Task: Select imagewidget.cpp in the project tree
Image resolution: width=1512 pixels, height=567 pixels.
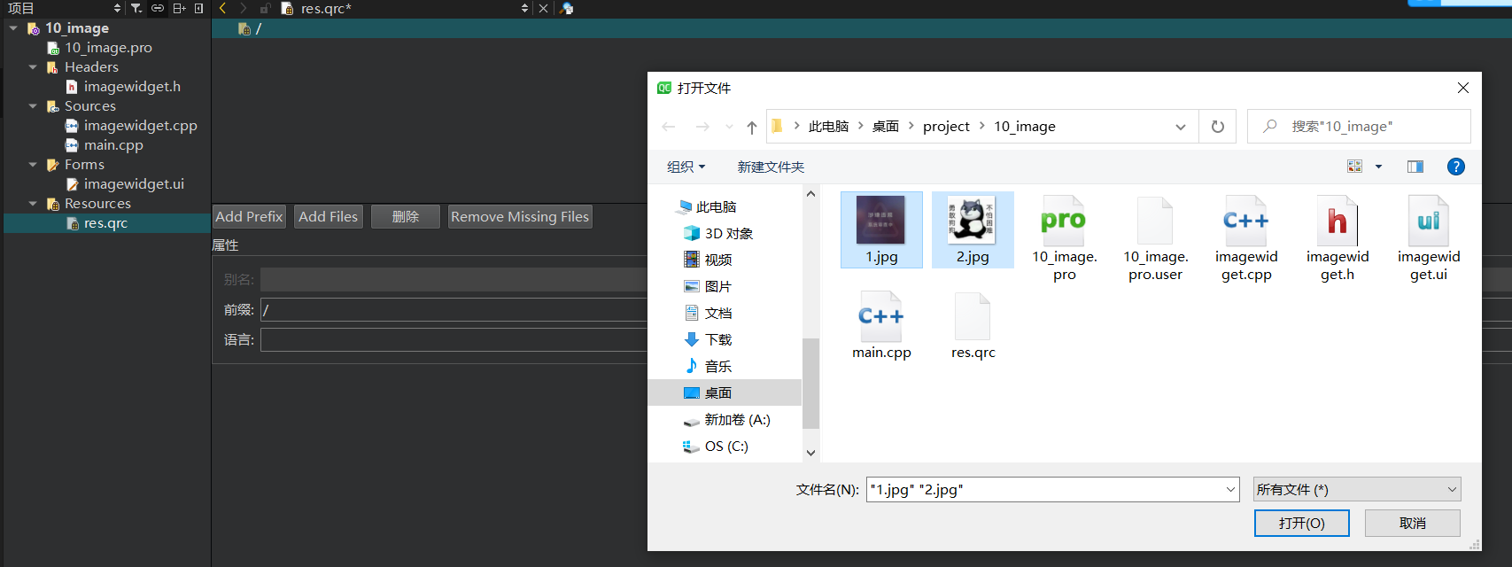Action: pyautogui.click(x=140, y=126)
